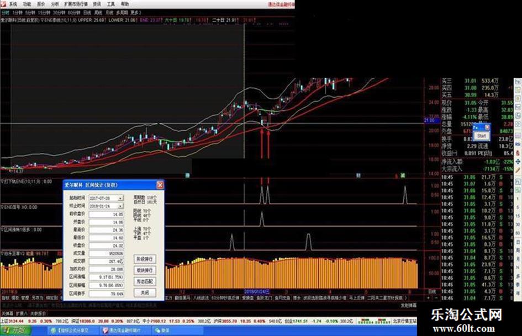This screenshot has width=522, height=336.
Task: Click the 最低价 value field
Action: point(106,238)
